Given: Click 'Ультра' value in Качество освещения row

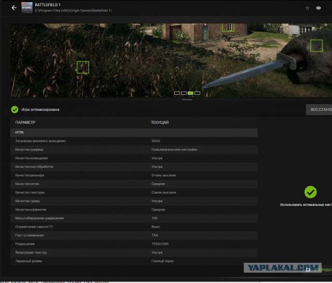Looking at the screenshot, I should point(157,158).
